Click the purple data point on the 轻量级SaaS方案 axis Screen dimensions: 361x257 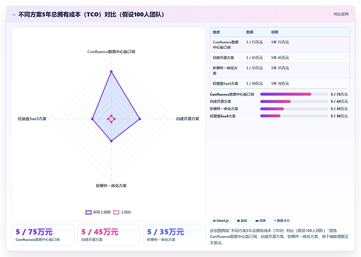click(92, 119)
